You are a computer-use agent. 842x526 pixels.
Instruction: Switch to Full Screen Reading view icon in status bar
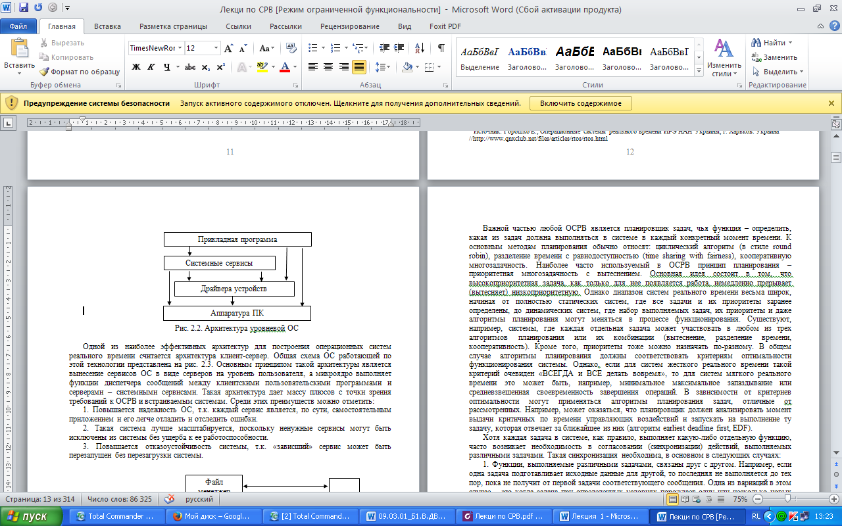pos(685,499)
